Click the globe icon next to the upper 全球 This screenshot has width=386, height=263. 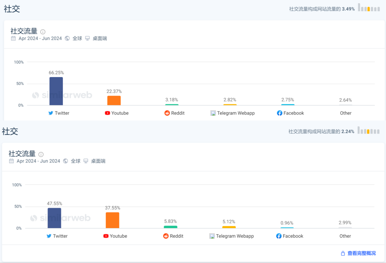(x=67, y=38)
